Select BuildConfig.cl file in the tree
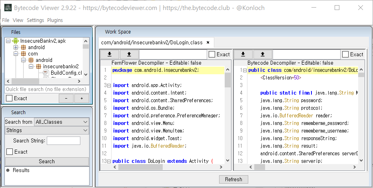This screenshot has width=373, height=188. tap(66, 73)
